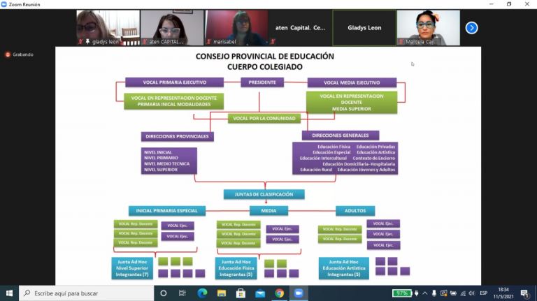Select the marisabel video thumbnail
The width and height of the screenshot is (537, 301).
pos(236,28)
